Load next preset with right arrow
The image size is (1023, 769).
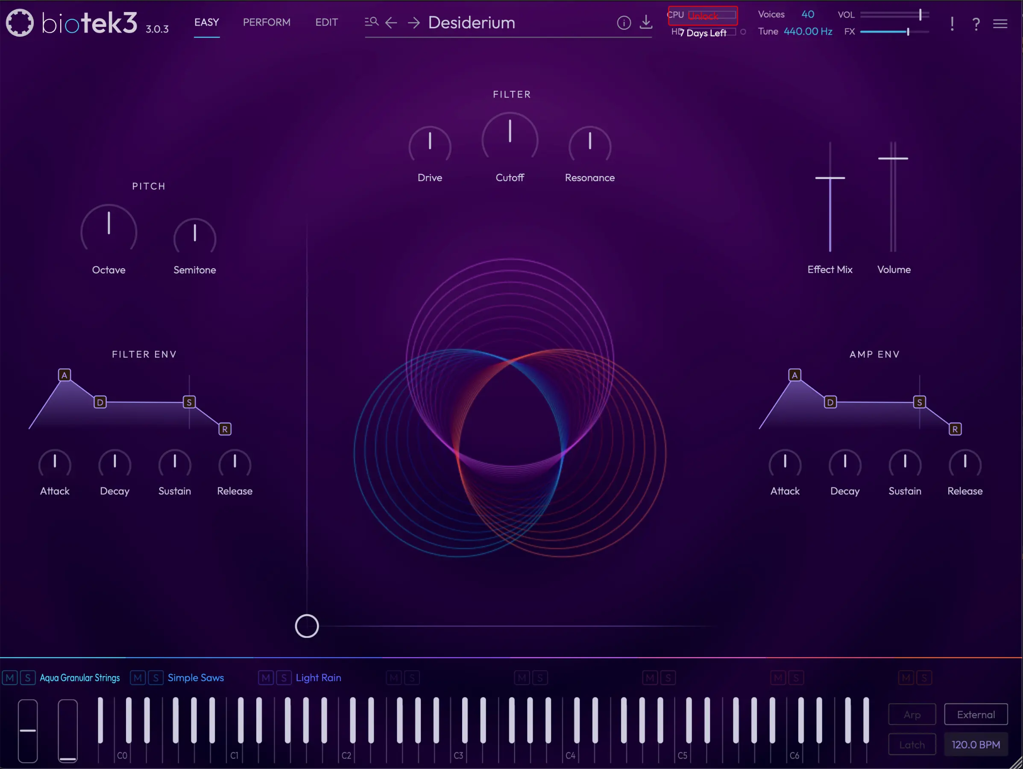414,22
